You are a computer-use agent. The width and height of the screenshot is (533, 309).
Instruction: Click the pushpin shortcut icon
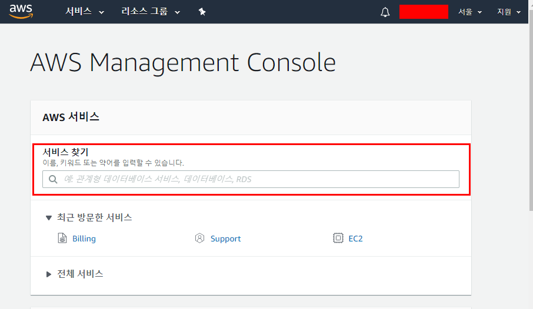click(202, 12)
